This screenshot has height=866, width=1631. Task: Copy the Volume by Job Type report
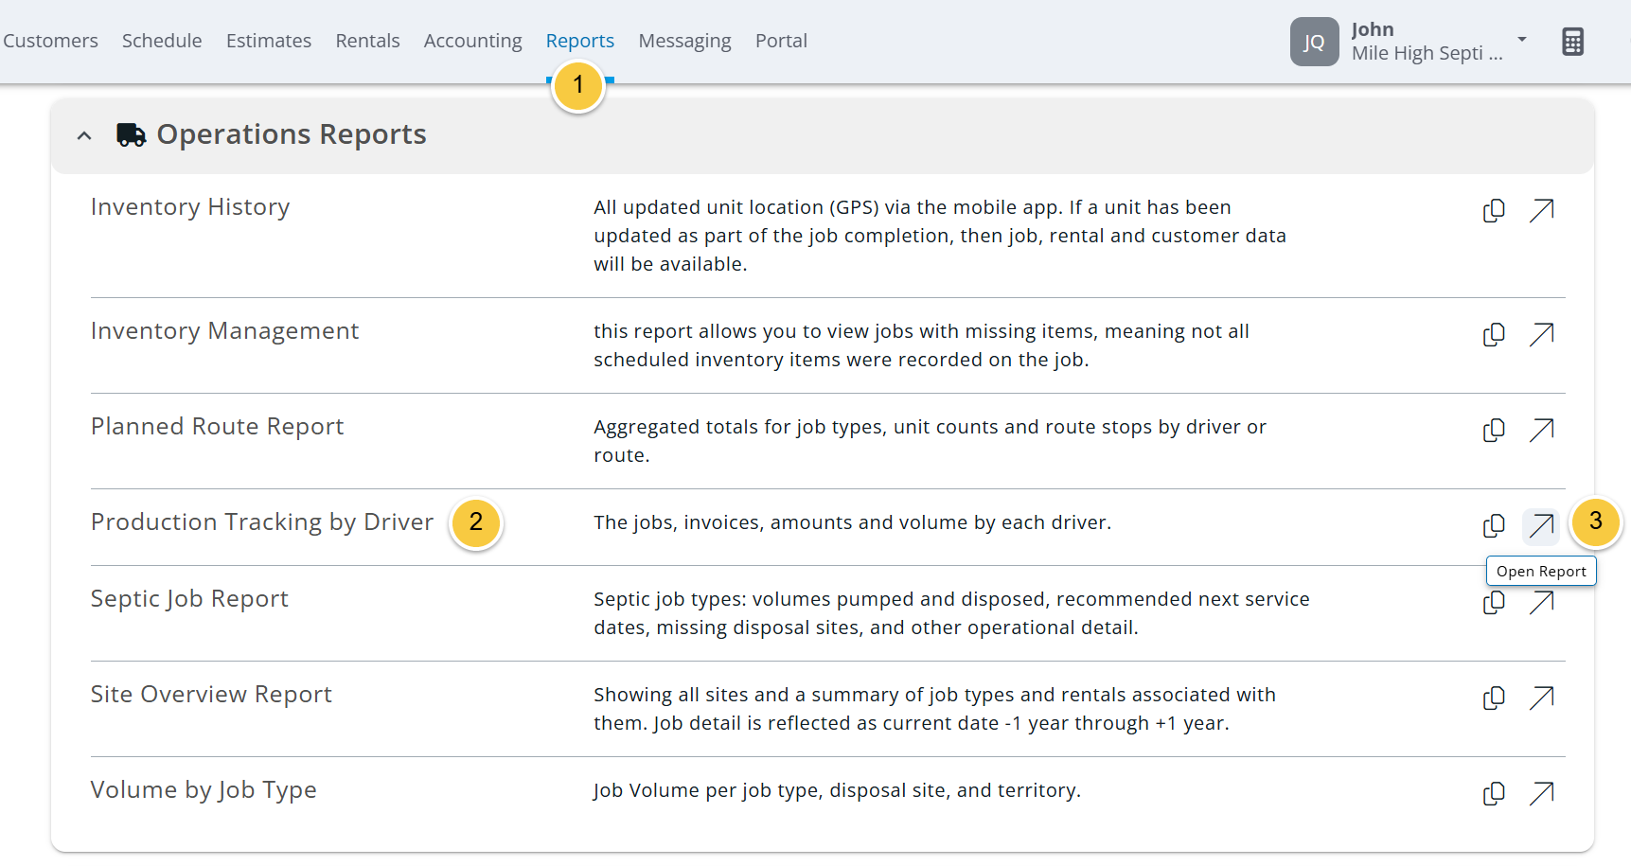click(x=1494, y=793)
